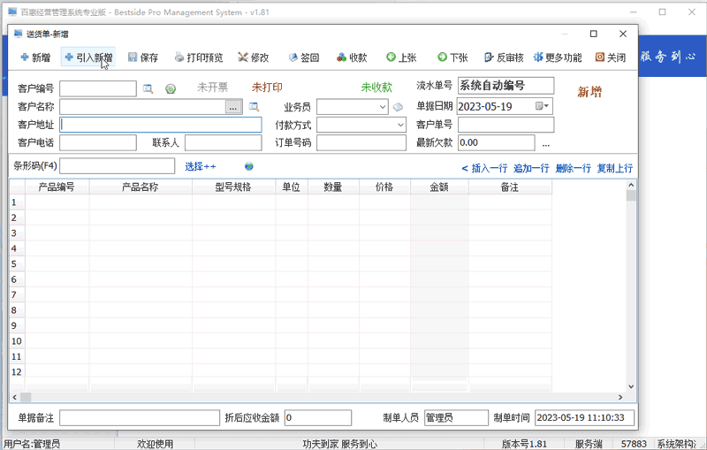Focus the 单据备注 input field
The width and height of the screenshot is (707, 450).
[140, 418]
